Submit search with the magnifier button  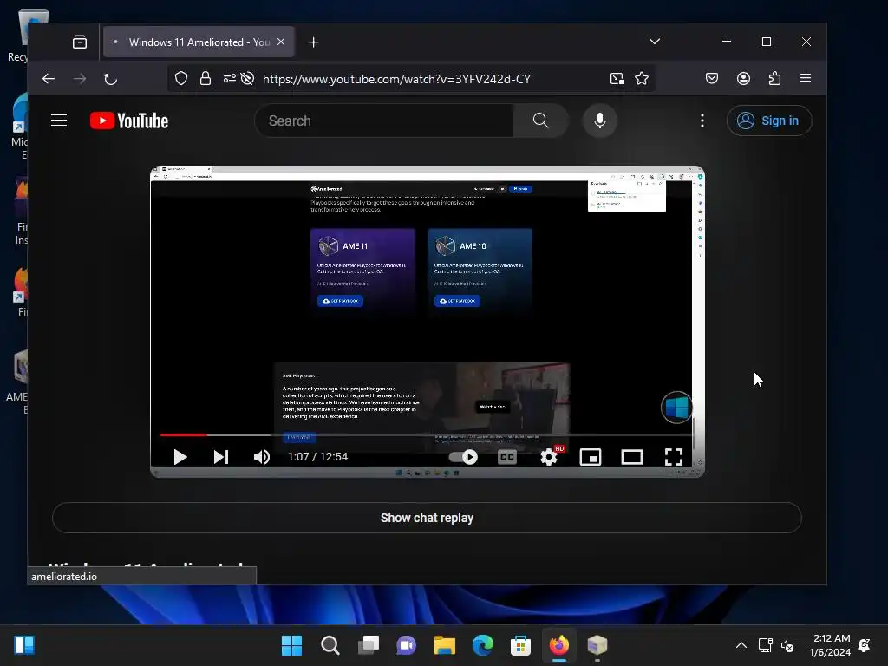[541, 121]
